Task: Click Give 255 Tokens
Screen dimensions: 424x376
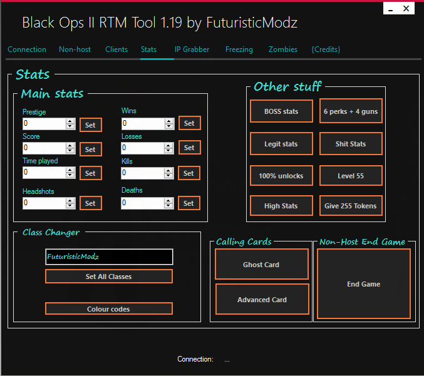Action: (x=351, y=206)
